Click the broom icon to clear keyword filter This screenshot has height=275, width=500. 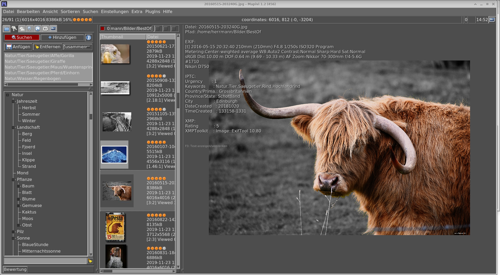90,261
